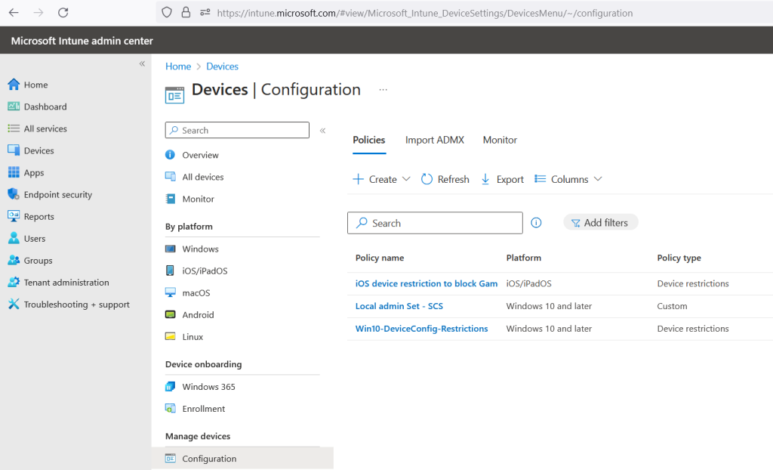Open the Local admin Set - SCS policy

[x=399, y=306]
